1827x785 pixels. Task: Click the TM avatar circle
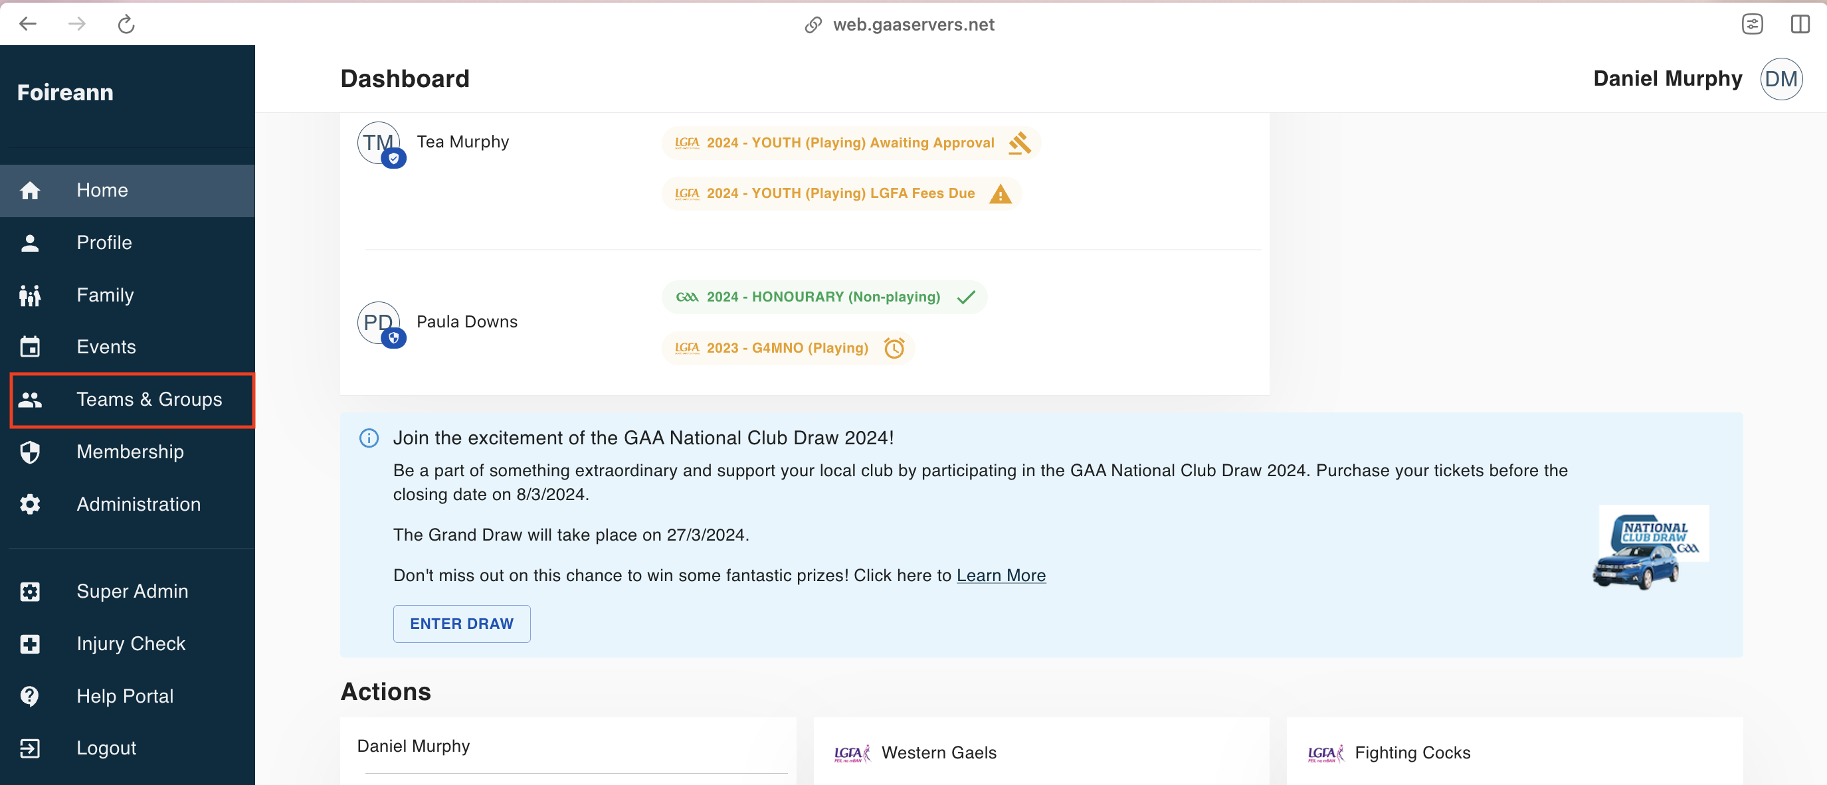[x=378, y=143]
